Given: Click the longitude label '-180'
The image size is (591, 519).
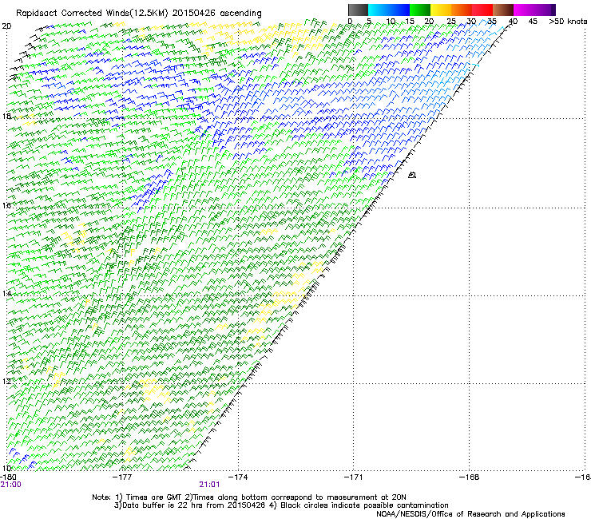Looking at the screenshot, I should [x=8, y=477].
